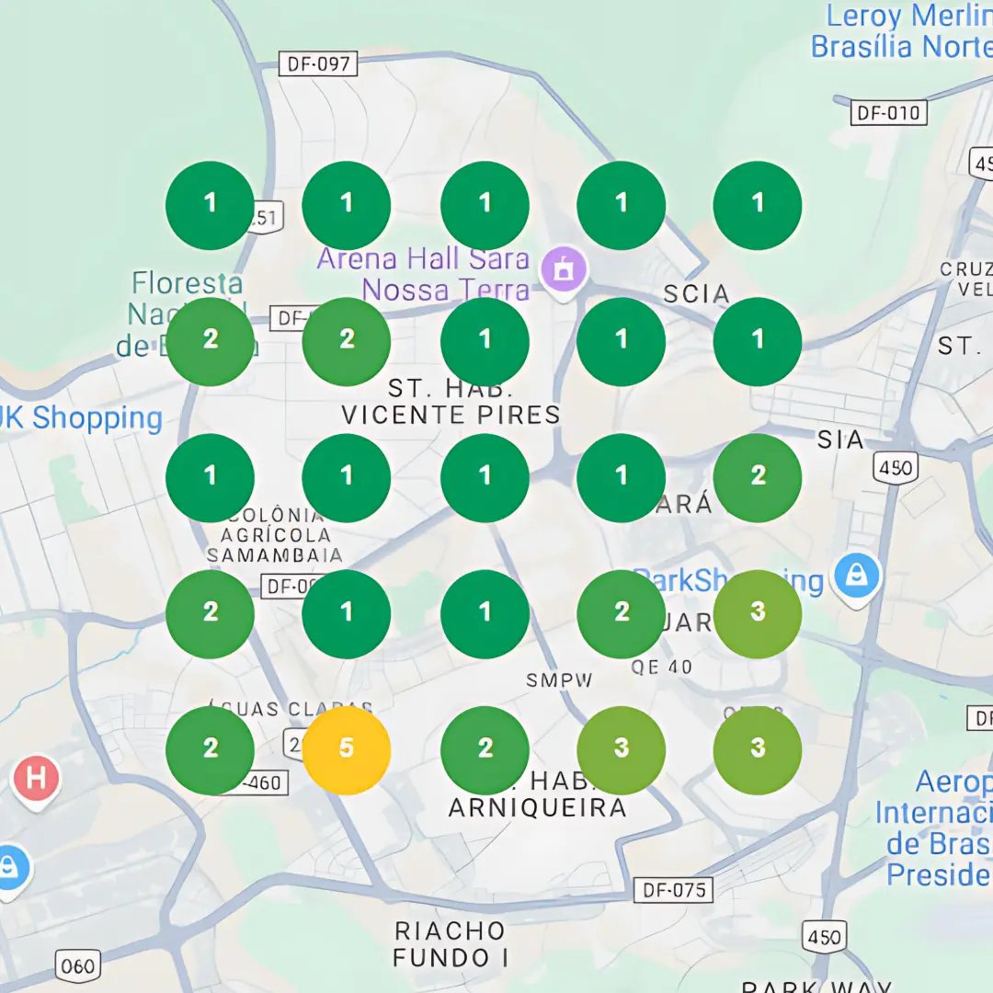993x993 pixels.
Task: Select the SMPW label
Action: tap(559, 680)
